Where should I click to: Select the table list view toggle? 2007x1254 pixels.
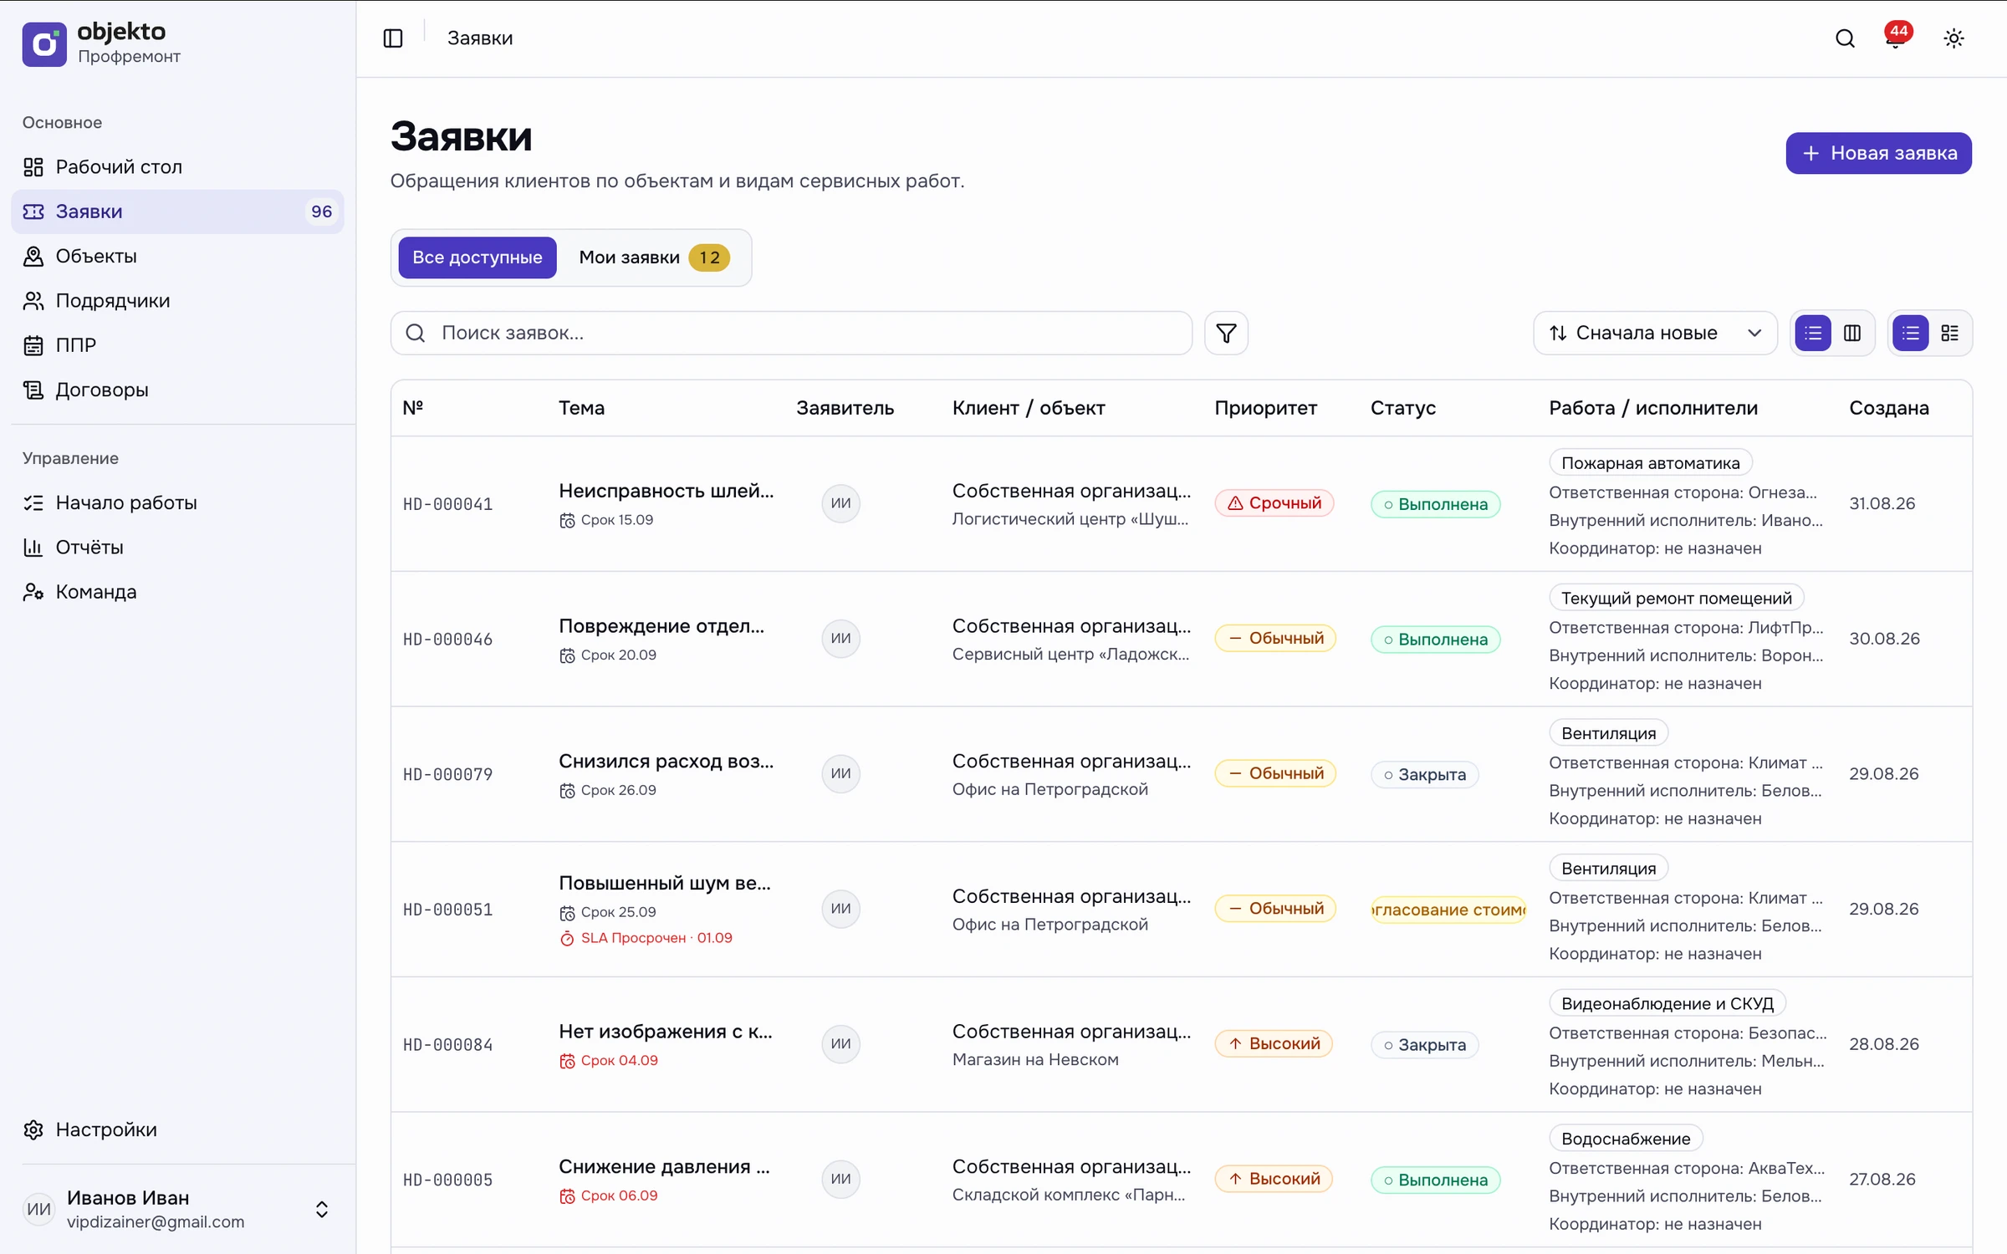[1812, 334]
